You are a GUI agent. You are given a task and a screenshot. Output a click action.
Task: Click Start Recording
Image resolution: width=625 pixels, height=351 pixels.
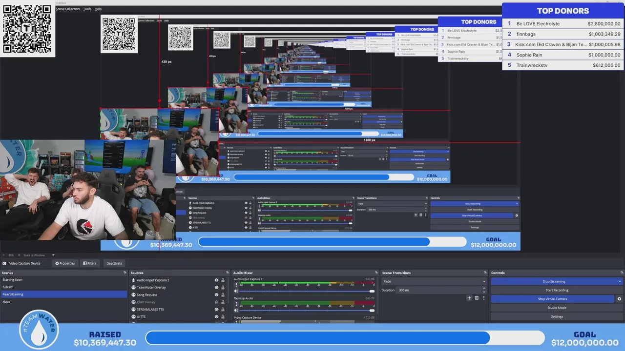click(557, 290)
